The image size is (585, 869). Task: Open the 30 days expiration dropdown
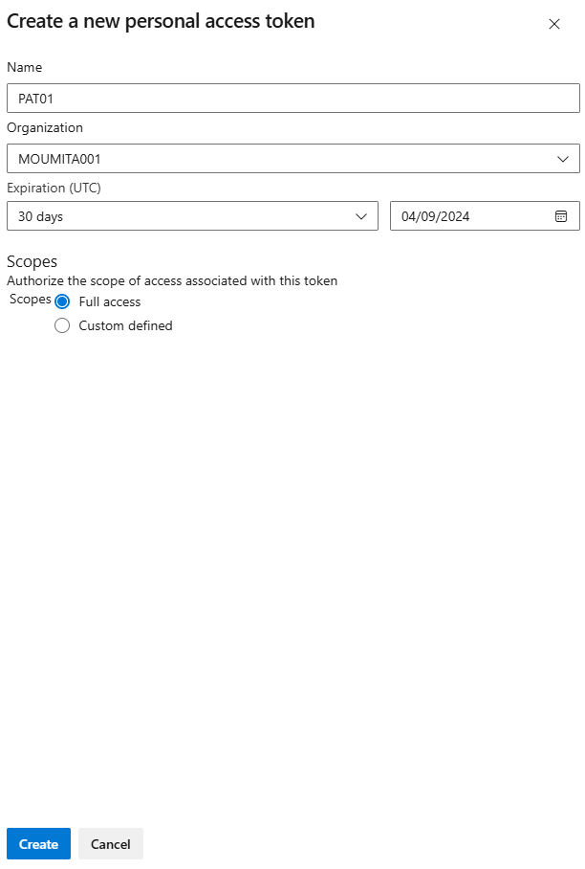click(x=192, y=216)
